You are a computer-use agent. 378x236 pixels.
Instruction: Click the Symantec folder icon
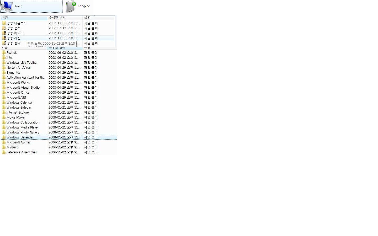point(4,73)
